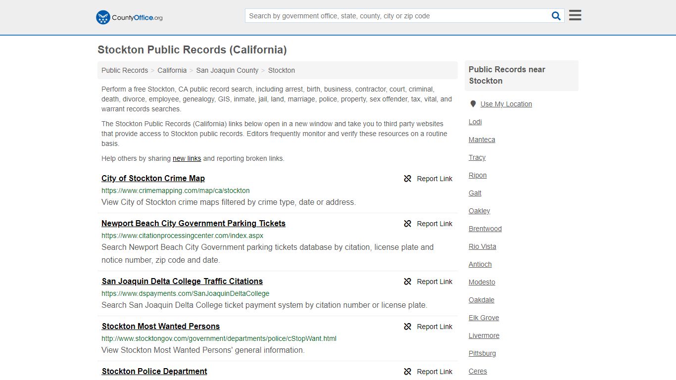Screen dimensions: 676x380
Task: Report link for Delta College Traffic Citations
Action: click(x=435, y=282)
